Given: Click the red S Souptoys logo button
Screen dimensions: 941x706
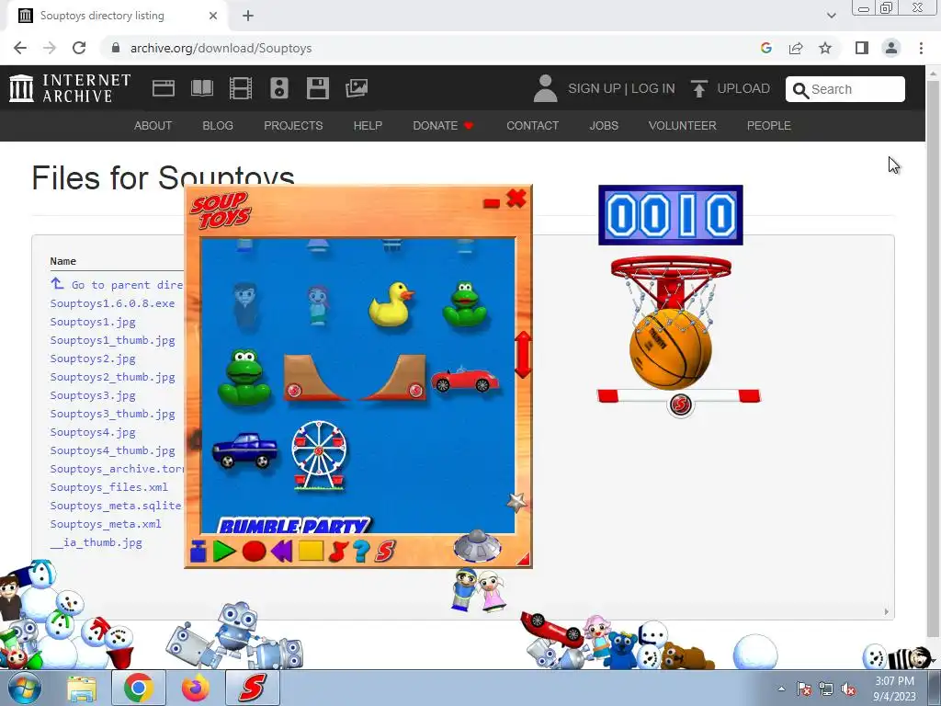Looking at the screenshot, I should [385, 552].
